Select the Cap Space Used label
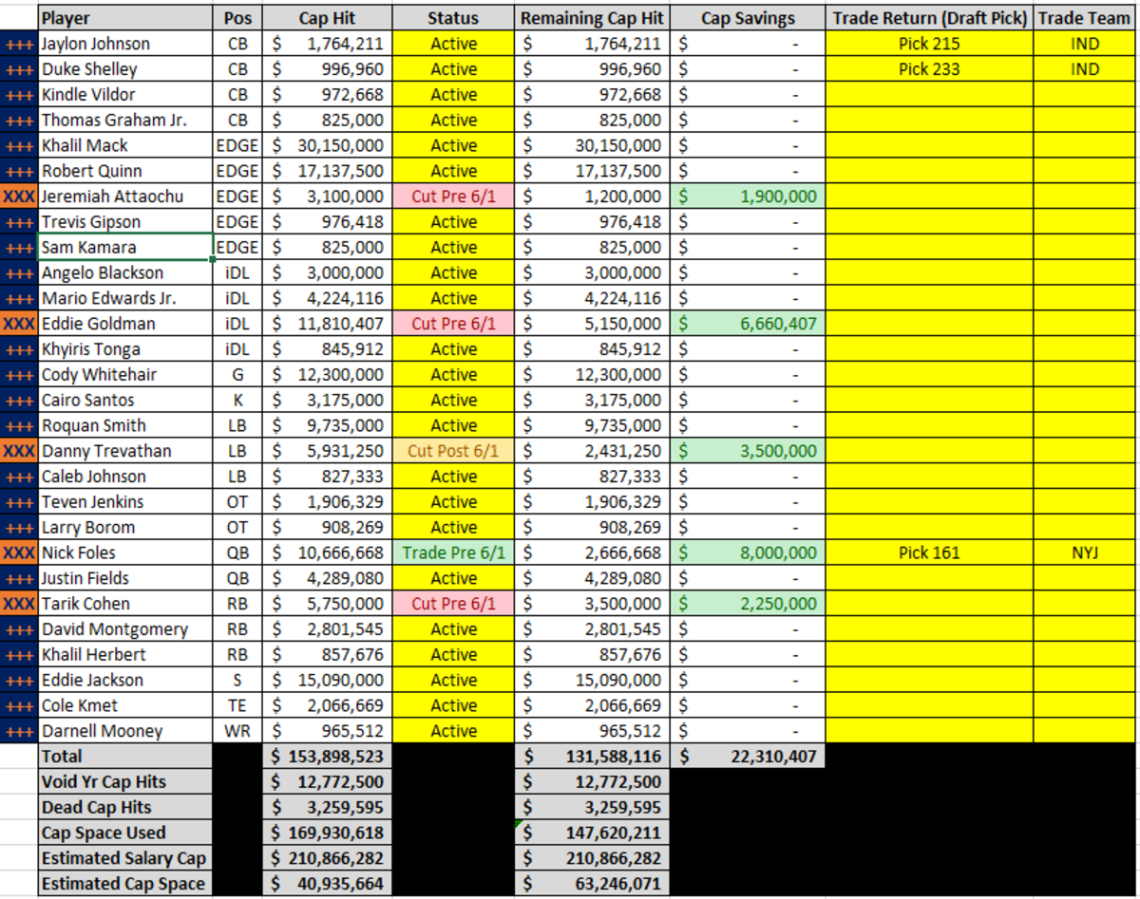The width and height of the screenshot is (1140, 899). tap(125, 833)
